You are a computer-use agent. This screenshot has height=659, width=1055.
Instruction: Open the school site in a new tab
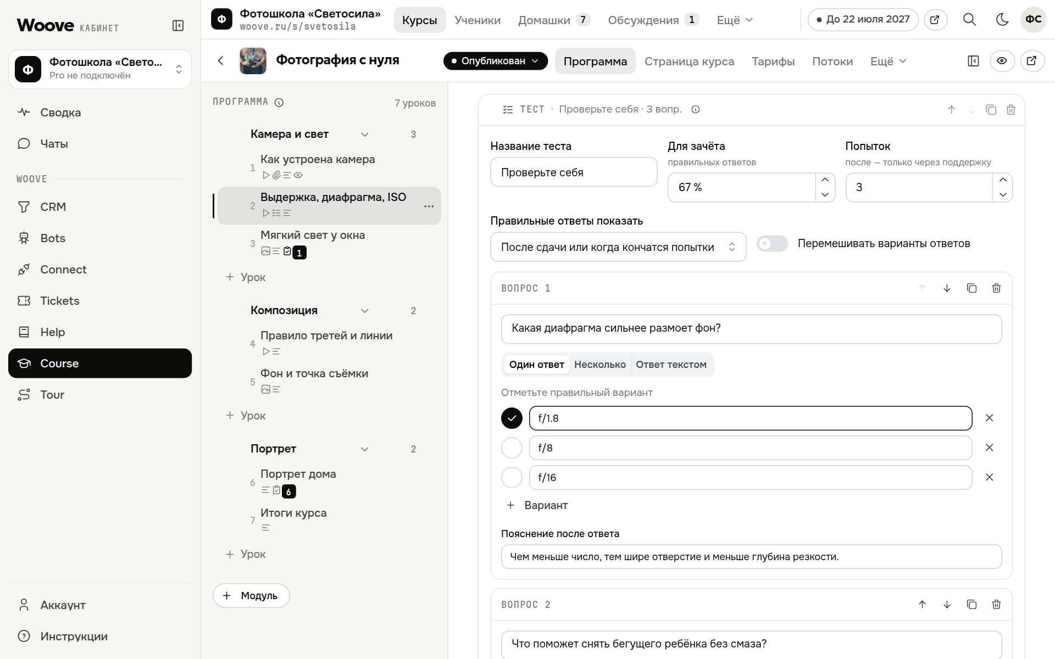[935, 20]
